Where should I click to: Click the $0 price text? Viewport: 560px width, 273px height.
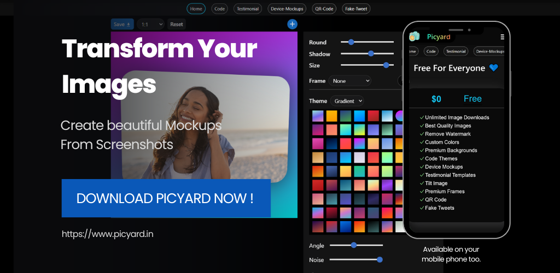436,99
